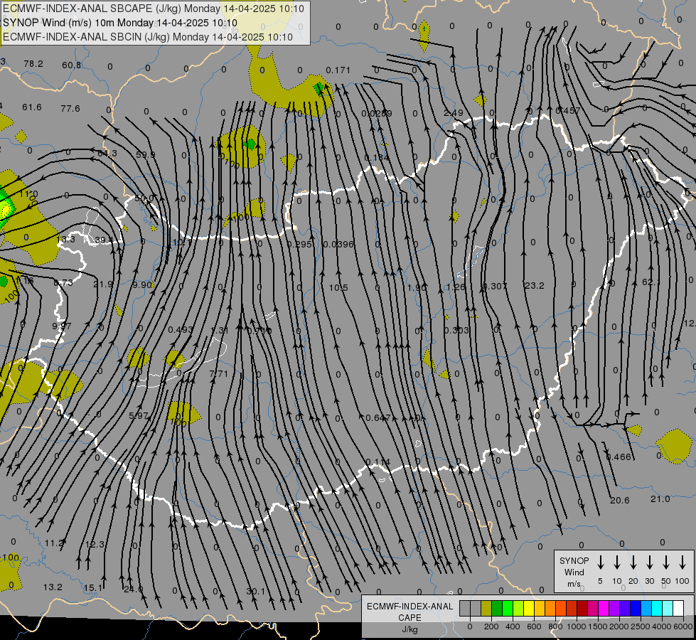
Task: Pick the dark green CAPE legend swatch
Action: click(x=497, y=609)
